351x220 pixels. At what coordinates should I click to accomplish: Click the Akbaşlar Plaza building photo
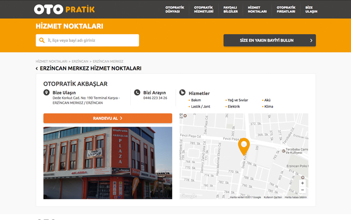(108, 163)
